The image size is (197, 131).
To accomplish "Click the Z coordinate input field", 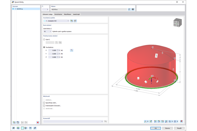I will tap(53, 57).
